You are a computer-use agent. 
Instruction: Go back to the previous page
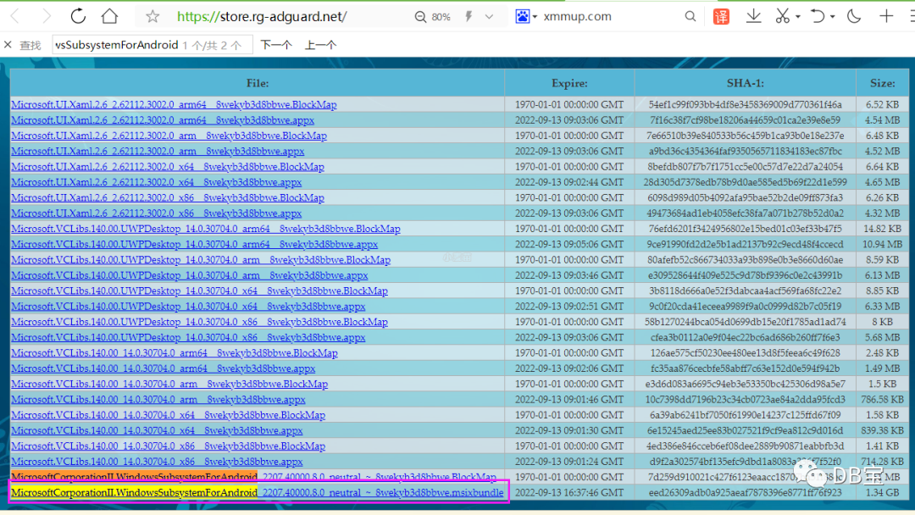tap(15, 16)
